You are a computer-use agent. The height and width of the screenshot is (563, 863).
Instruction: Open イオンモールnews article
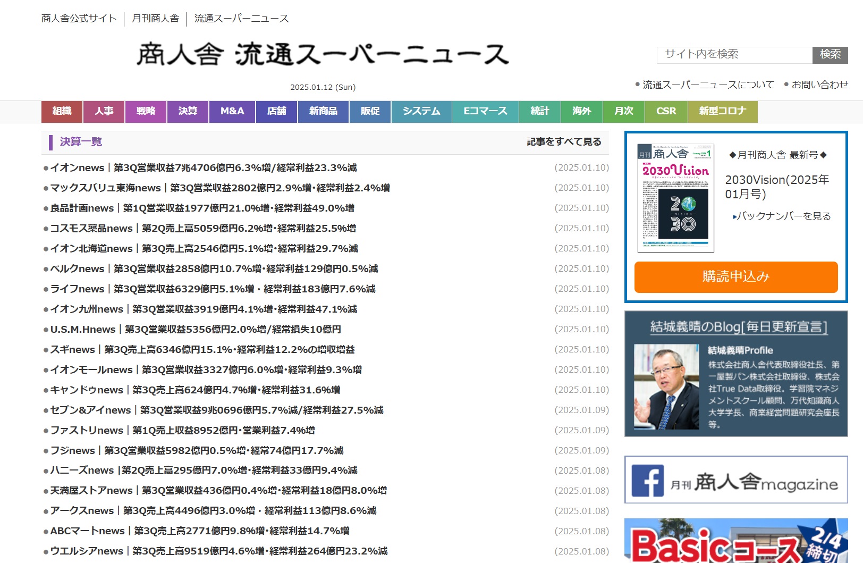206,370
